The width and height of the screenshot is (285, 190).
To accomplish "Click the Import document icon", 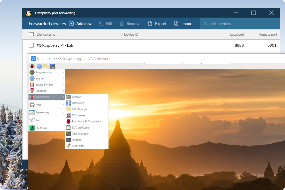I will click(176, 24).
